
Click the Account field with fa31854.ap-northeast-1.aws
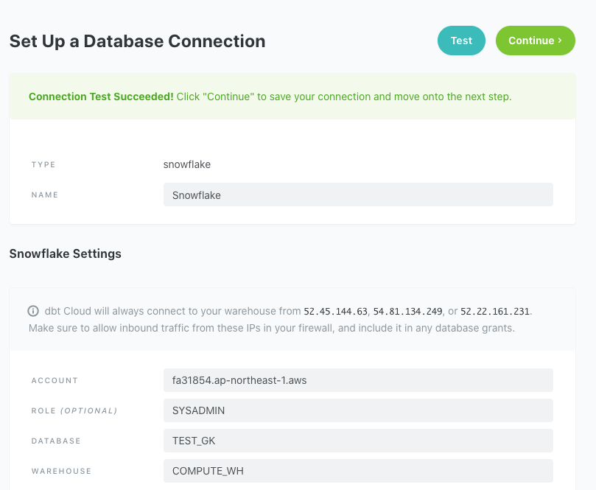click(x=358, y=380)
